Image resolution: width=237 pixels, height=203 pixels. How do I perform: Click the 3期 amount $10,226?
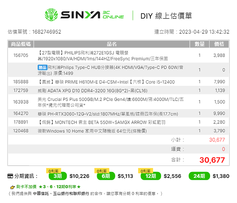click(x=79, y=176)
